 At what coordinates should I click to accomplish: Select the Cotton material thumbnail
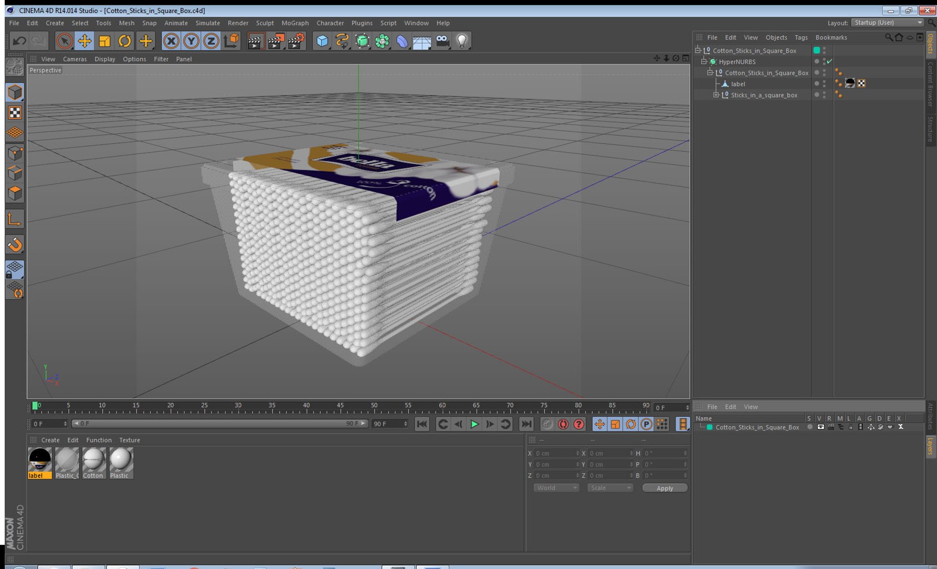(94, 463)
